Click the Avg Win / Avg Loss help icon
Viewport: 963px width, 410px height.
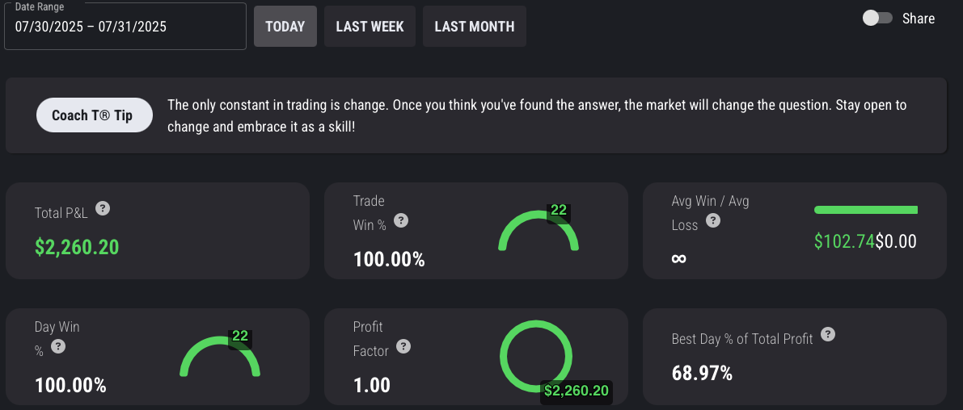[x=713, y=220]
